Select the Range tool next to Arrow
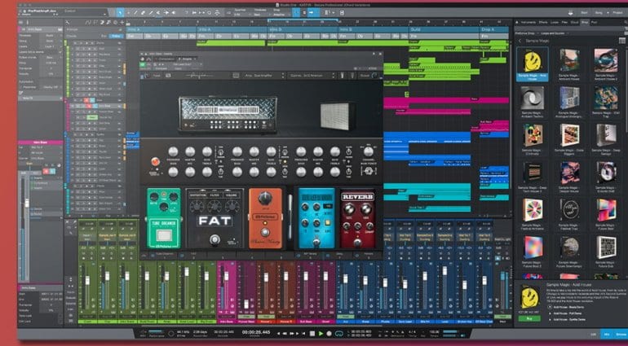The width and height of the screenshot is (628, 346). tap(128, 12)
